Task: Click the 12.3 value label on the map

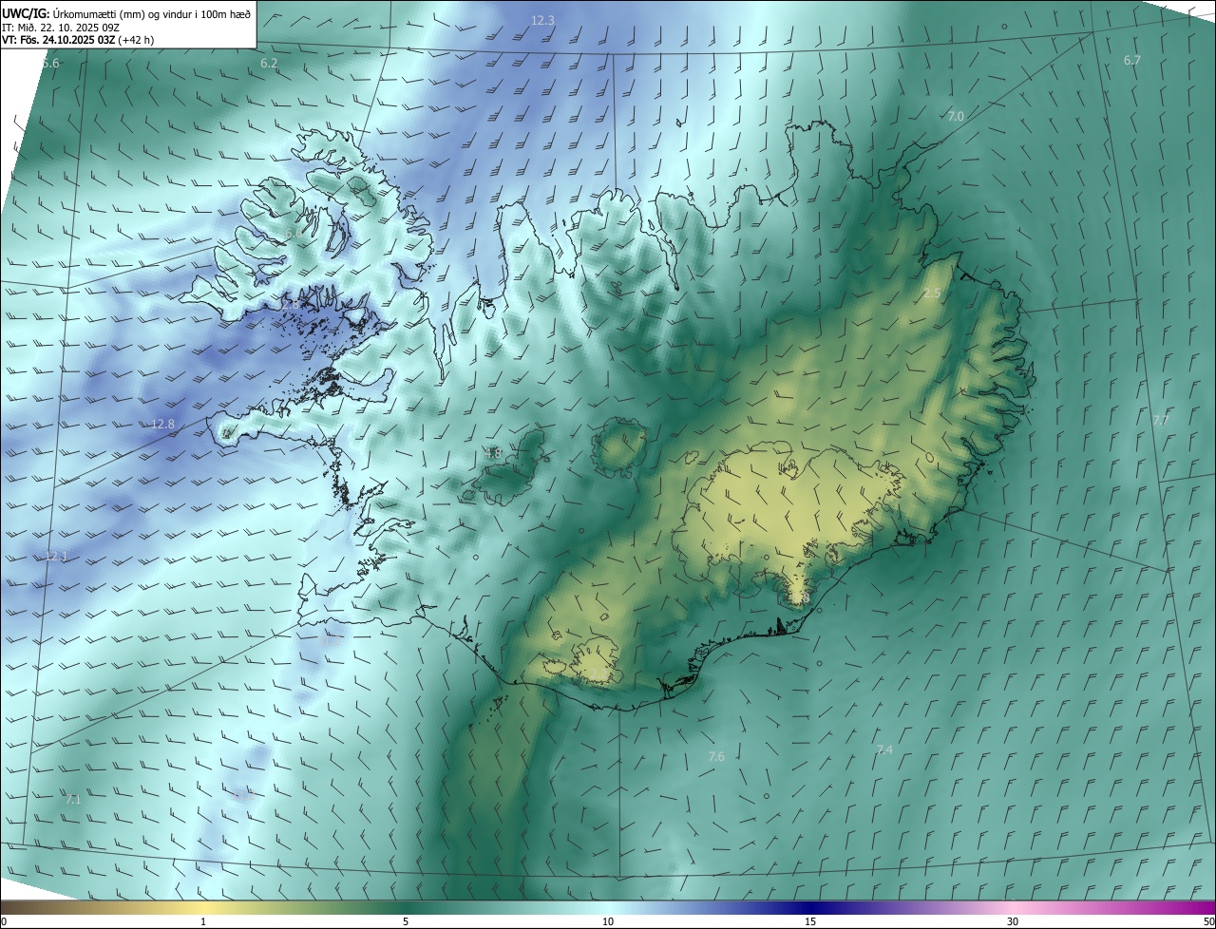Action: [542, 20]
